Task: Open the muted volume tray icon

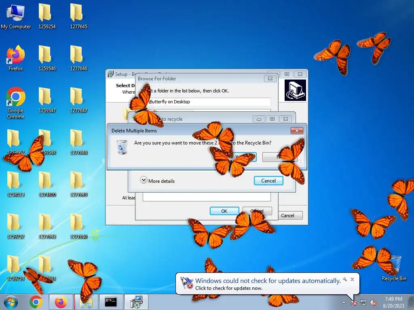Action: click(x=373, y=303)
